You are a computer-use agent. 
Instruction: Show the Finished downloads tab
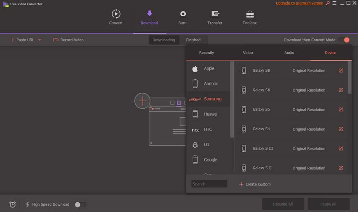193,40
